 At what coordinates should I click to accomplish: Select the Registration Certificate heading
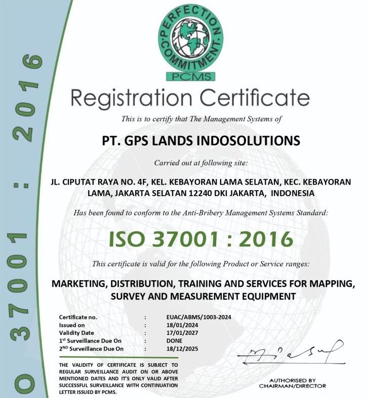coord(190,98)
